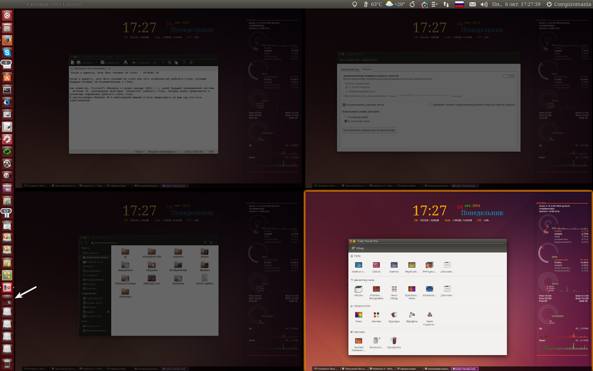Click 'Все параметры' in settings window header

(349, 60)
